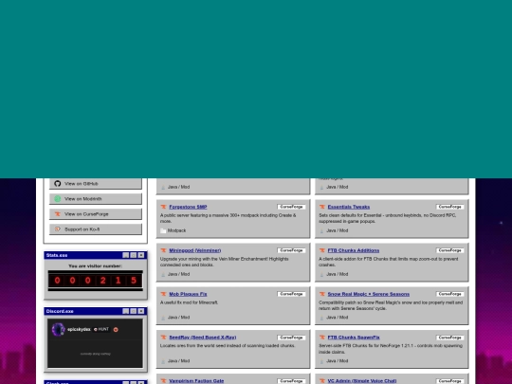
Task: Open the Essentials Tweaks project link
Action: (x=348, y=207)
